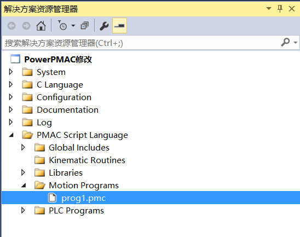Select the Kinematic Routines label
This screenshot has height=237, width=300.
point(87,160)
